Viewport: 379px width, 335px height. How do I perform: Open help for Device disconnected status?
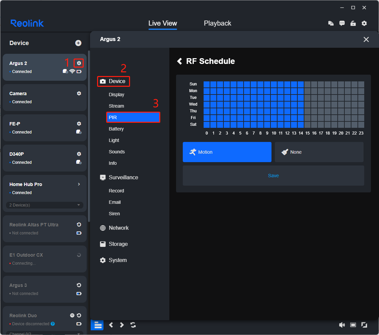click(53, 324)
